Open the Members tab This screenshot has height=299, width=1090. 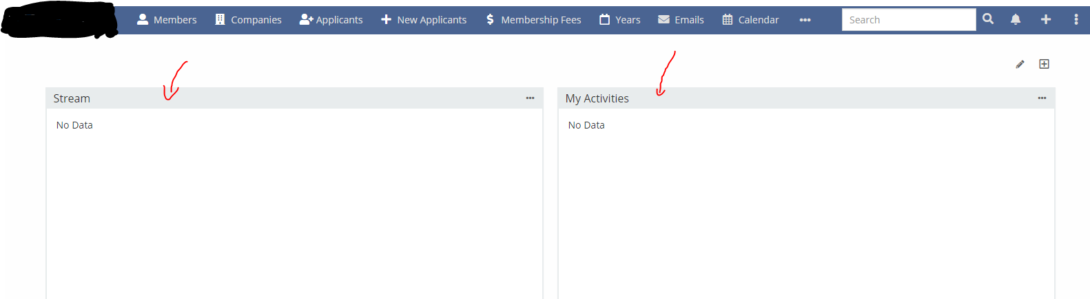pos(167,20)
